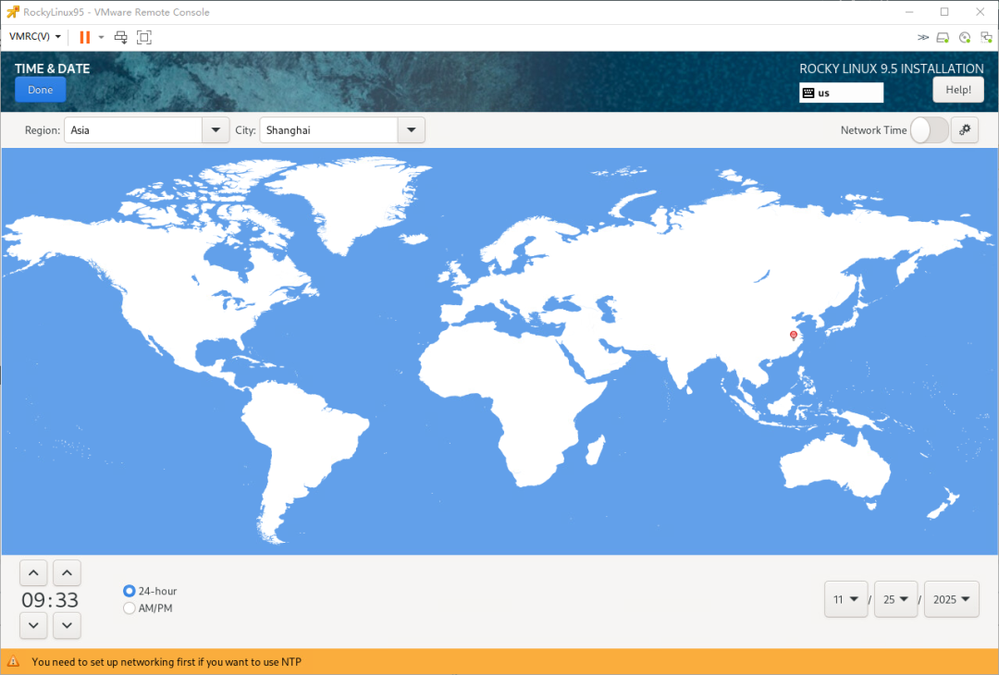Click the minutes value 33
Viewport: 999px width, 675px height.
(67, 600)
